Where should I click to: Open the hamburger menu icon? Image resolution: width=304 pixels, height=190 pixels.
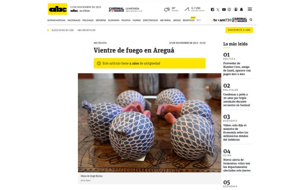click(250, 9)
